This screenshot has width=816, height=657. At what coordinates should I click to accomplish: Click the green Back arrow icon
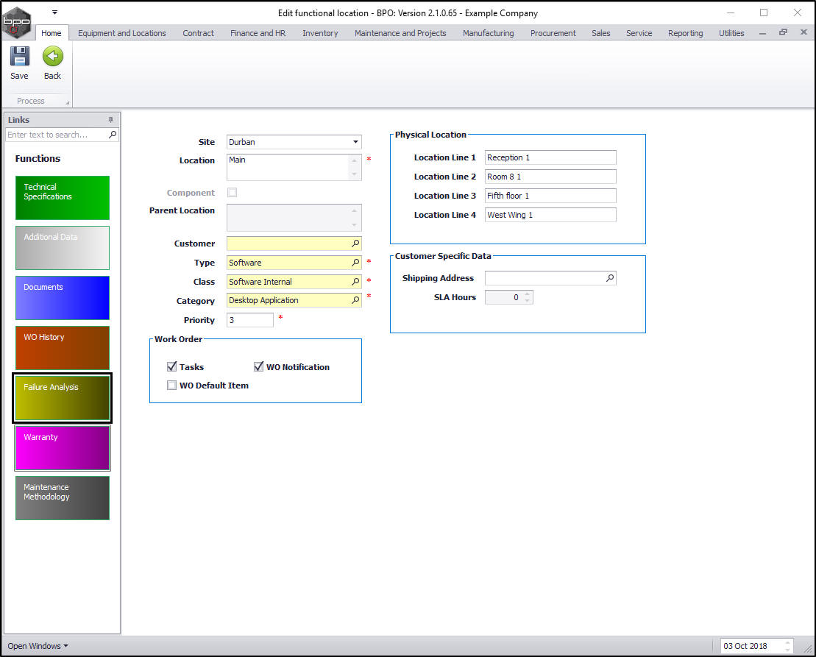click(x=52, y=57)
